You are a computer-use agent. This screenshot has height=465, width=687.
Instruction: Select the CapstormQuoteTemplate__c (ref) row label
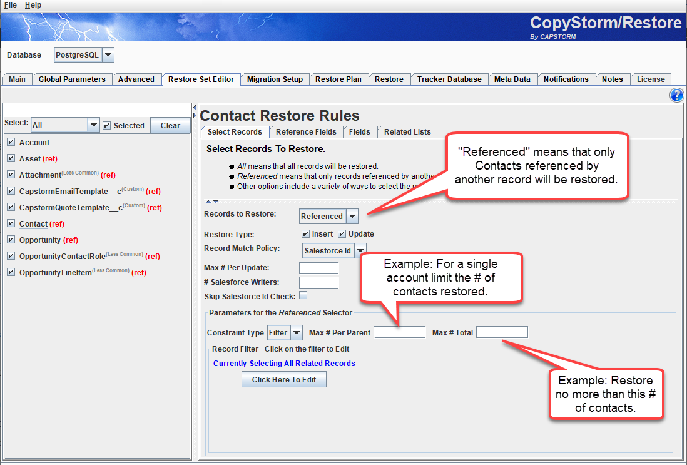tap(90, 207)
